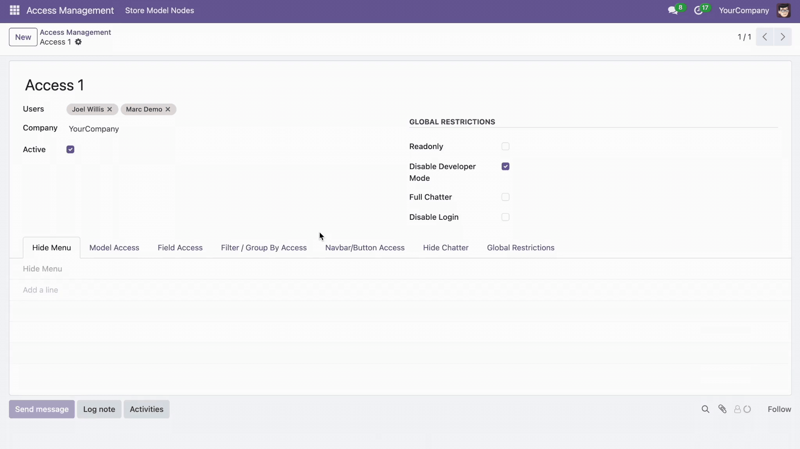Go to next record arrow
Image resolution: width=800 pixels, height=449 pixels.
783,37
